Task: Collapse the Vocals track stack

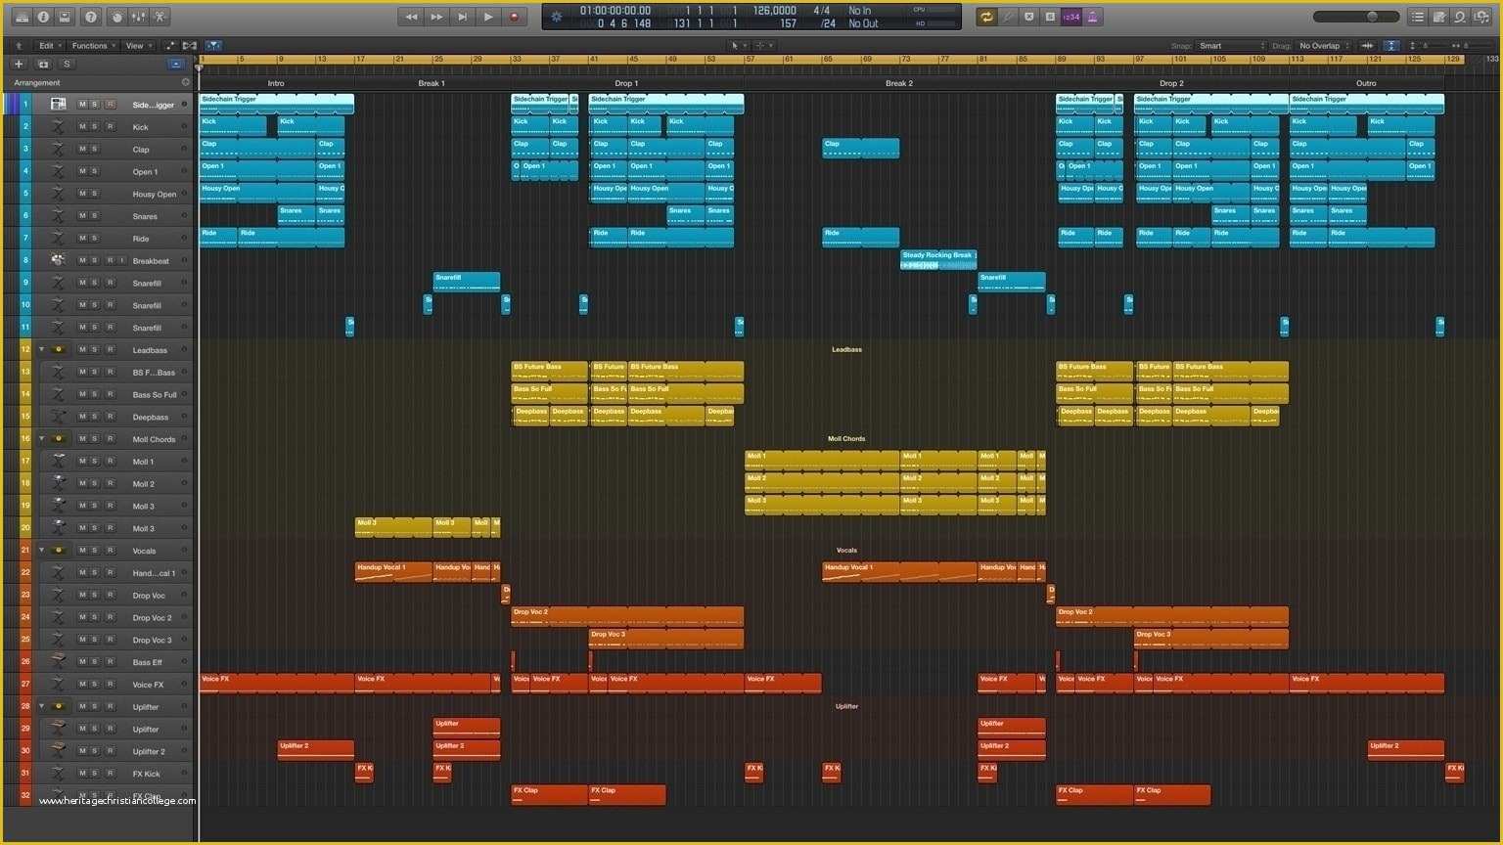Action: point(41,551)
